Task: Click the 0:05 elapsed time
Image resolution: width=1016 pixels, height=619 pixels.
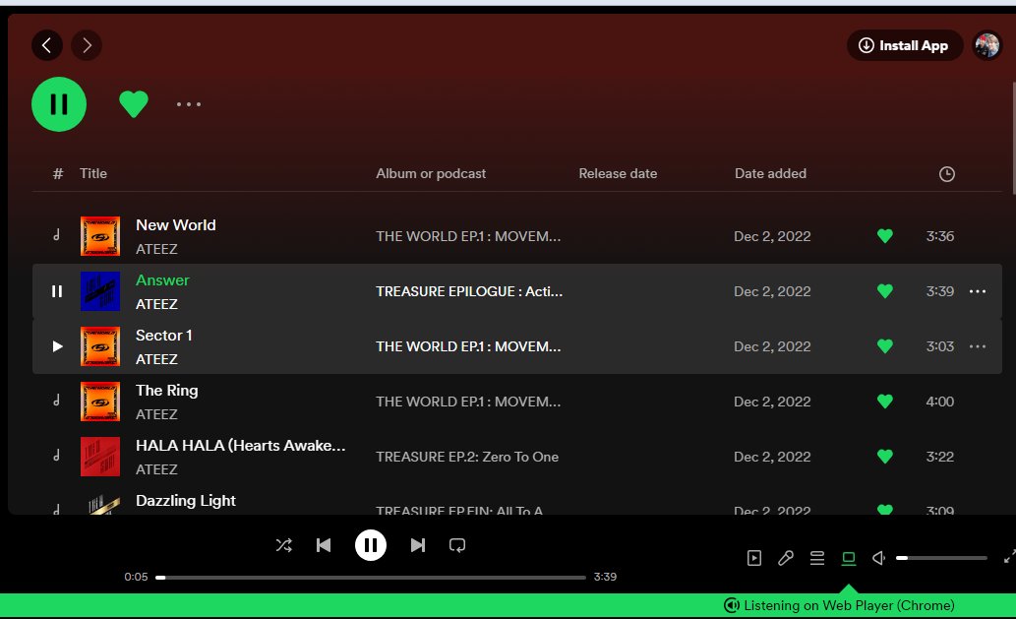Action: pos(136,577)
